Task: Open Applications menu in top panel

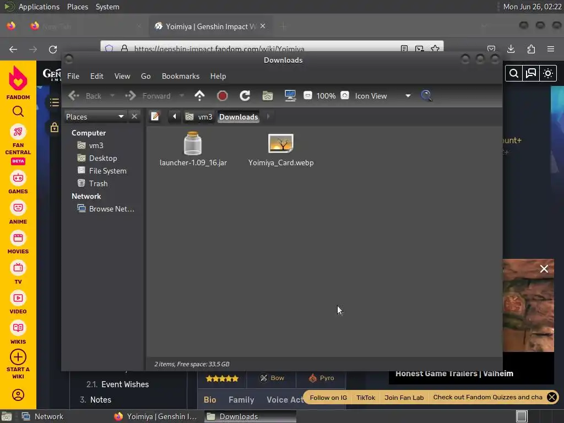Action: pyautogui.click(x=39, y=7)
